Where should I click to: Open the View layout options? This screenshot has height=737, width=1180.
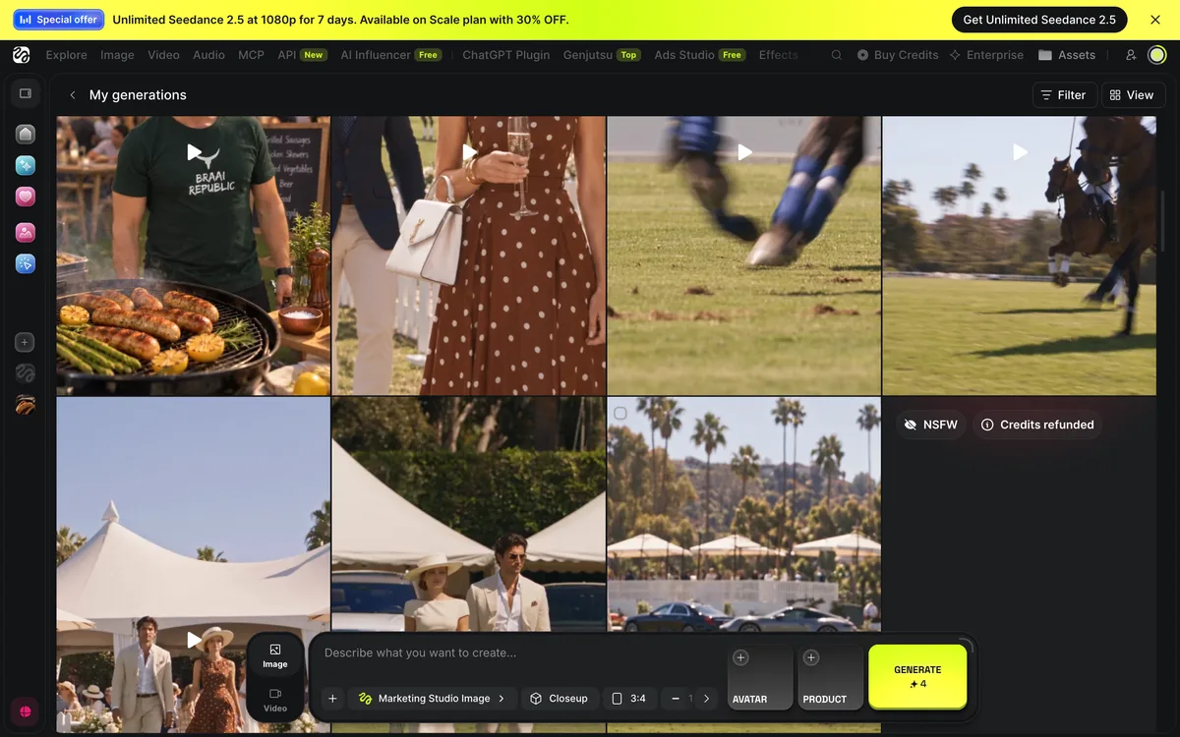tap(1132, 95)
